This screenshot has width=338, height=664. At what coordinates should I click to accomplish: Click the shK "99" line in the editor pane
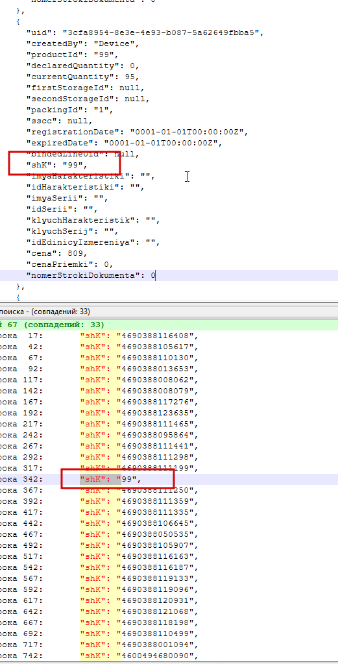57,165
